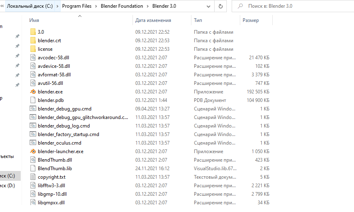Click the blender_oculus.cmd script icon
The height and width of the screenshot is (212, 354).
pyautogui.click(x=33, y=143)
